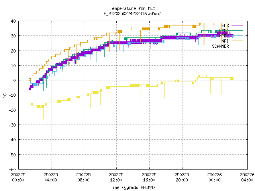Click the y-axis tick value '-20'
This screenshot has height=191, width=255.
click(12, 110)
